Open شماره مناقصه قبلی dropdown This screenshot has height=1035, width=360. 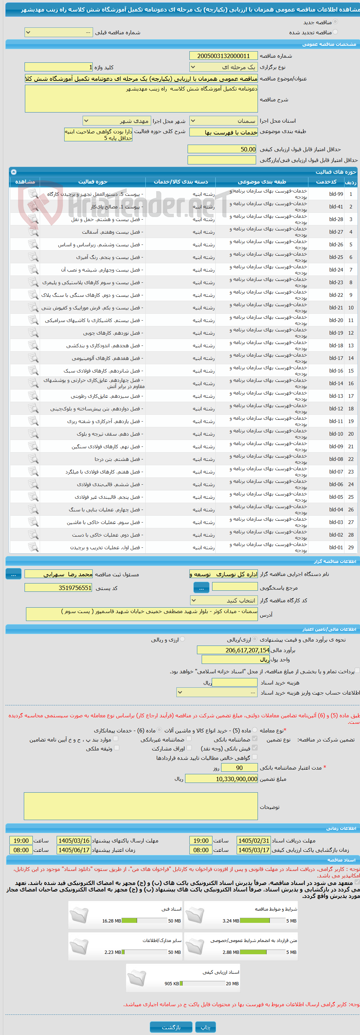point(59,32)
